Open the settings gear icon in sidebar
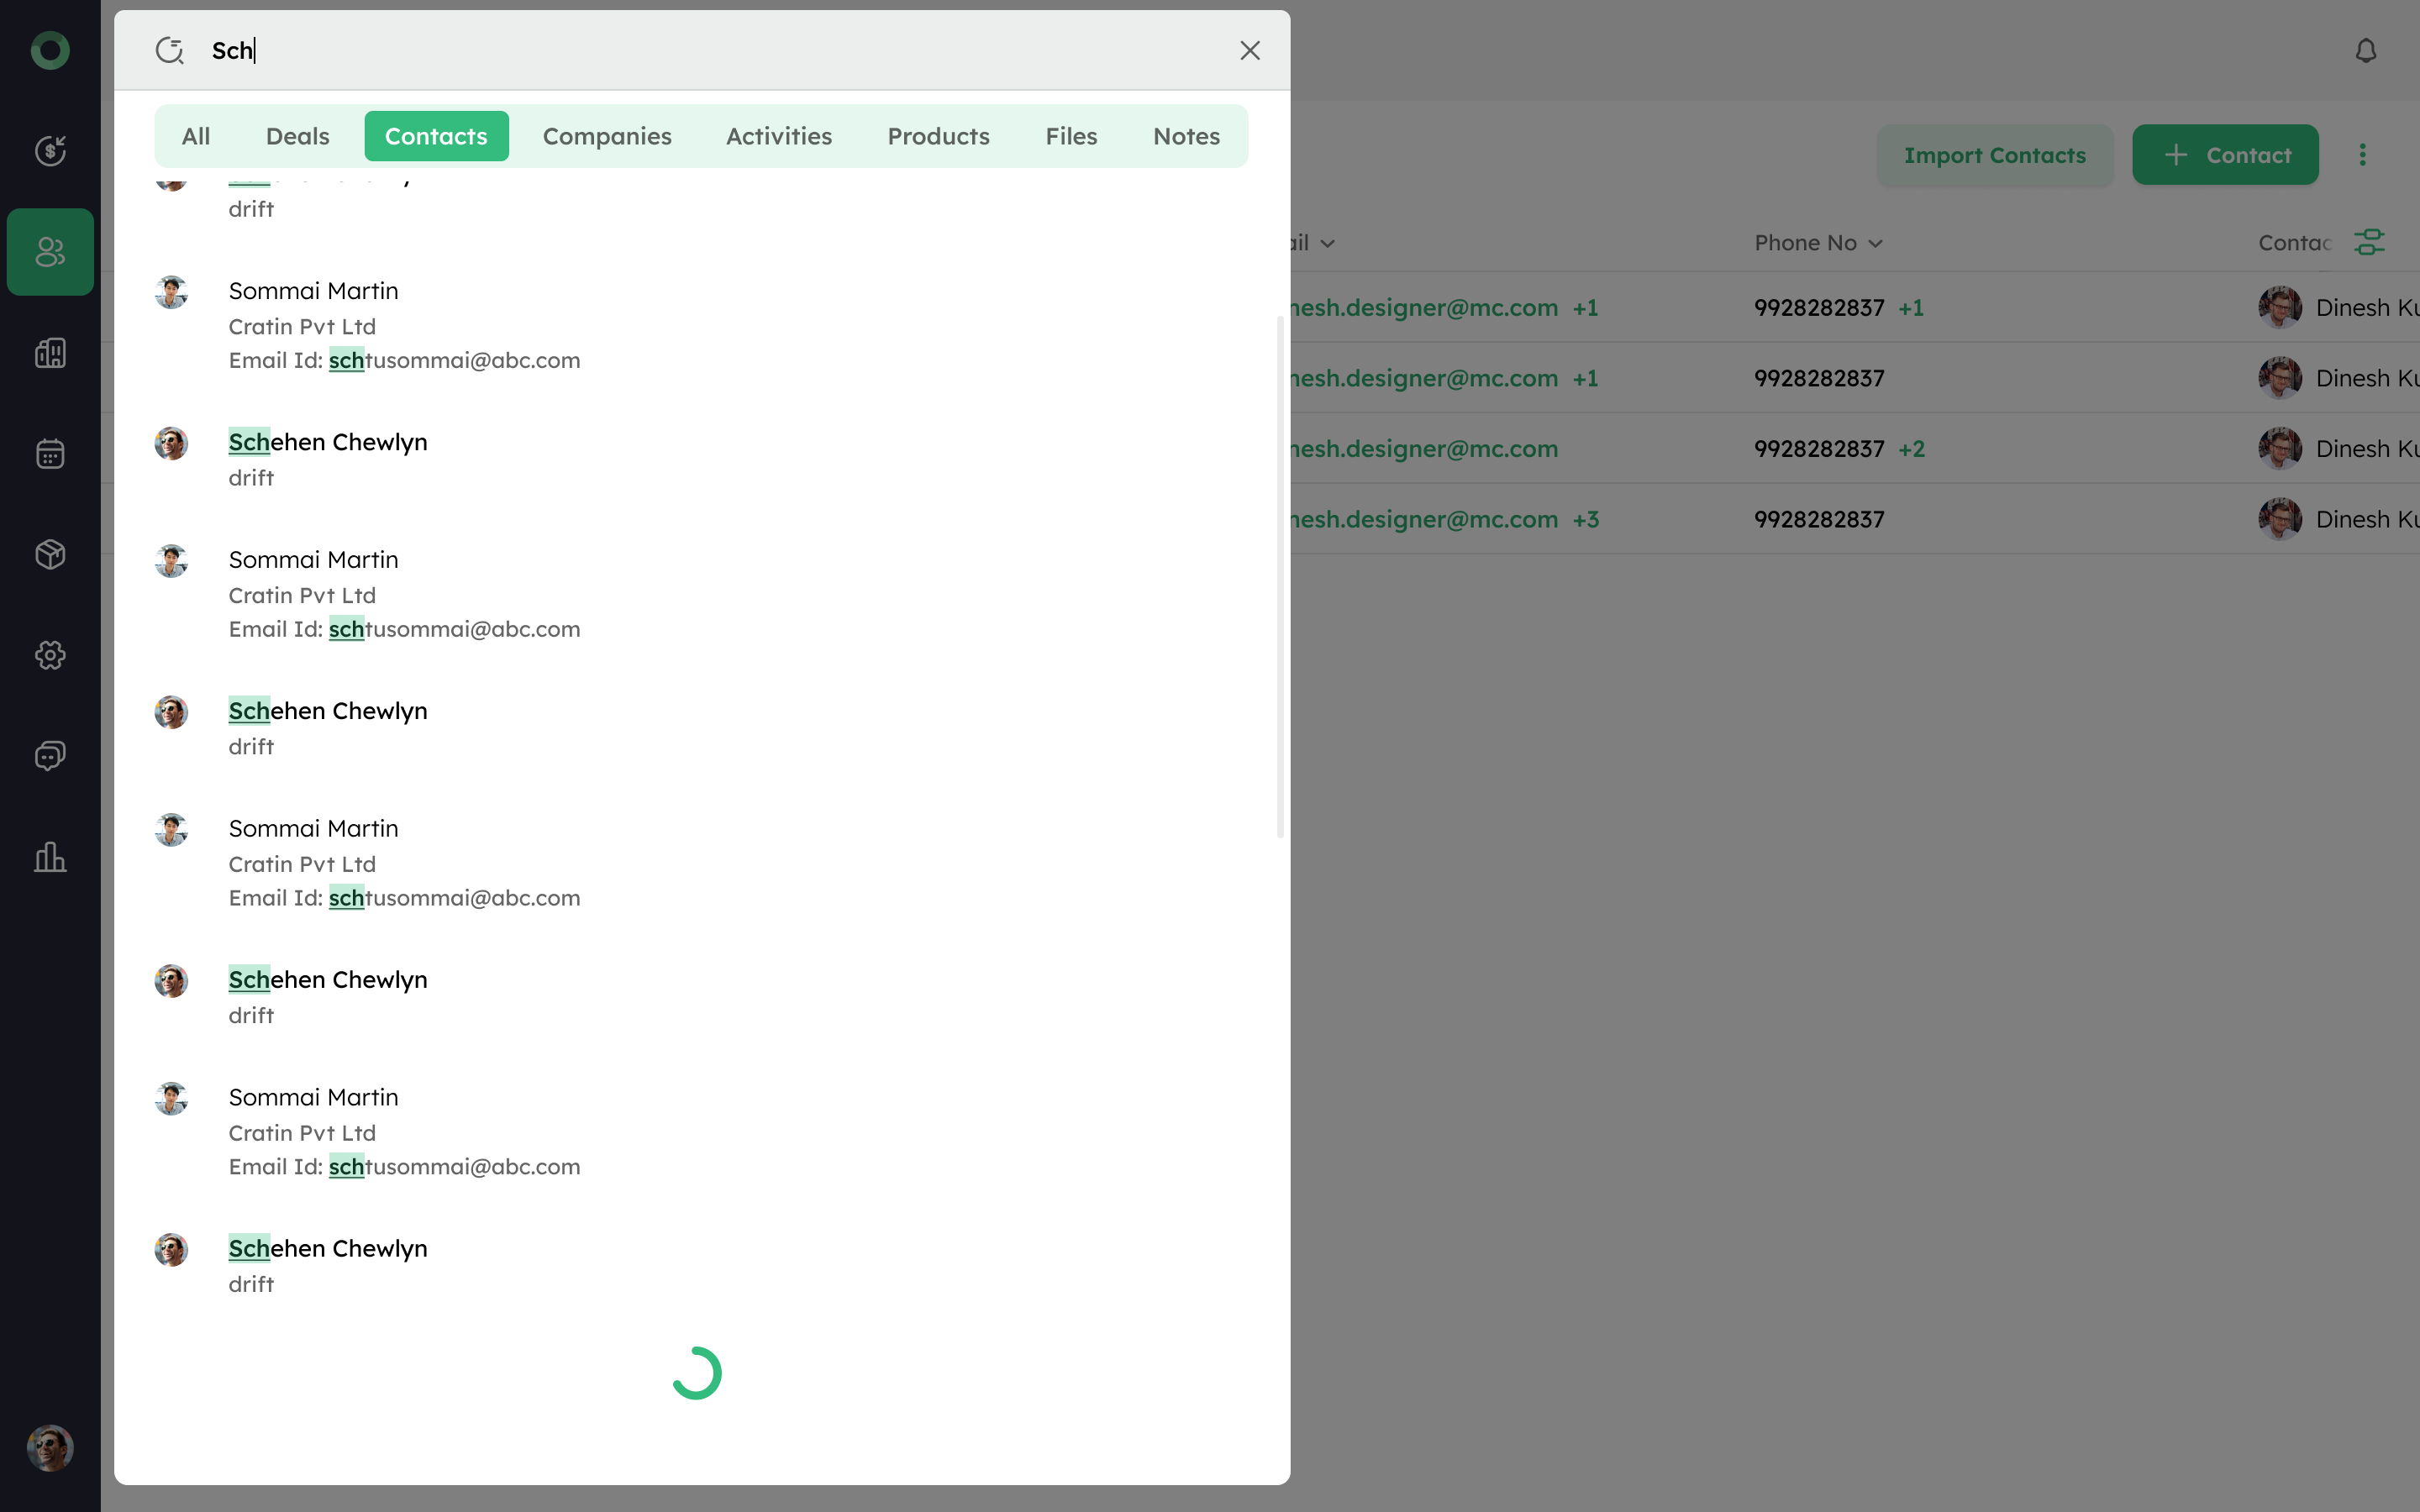The height and width of the screenshot is (1512, 2420). click(50, 655)
